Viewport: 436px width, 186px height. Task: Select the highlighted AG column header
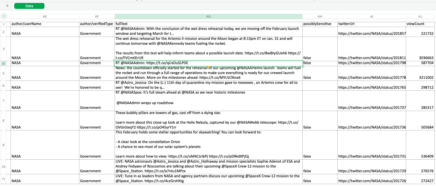(208, 17)
